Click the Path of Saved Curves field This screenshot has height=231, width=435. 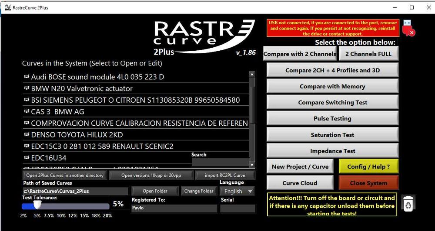(75, 191)
